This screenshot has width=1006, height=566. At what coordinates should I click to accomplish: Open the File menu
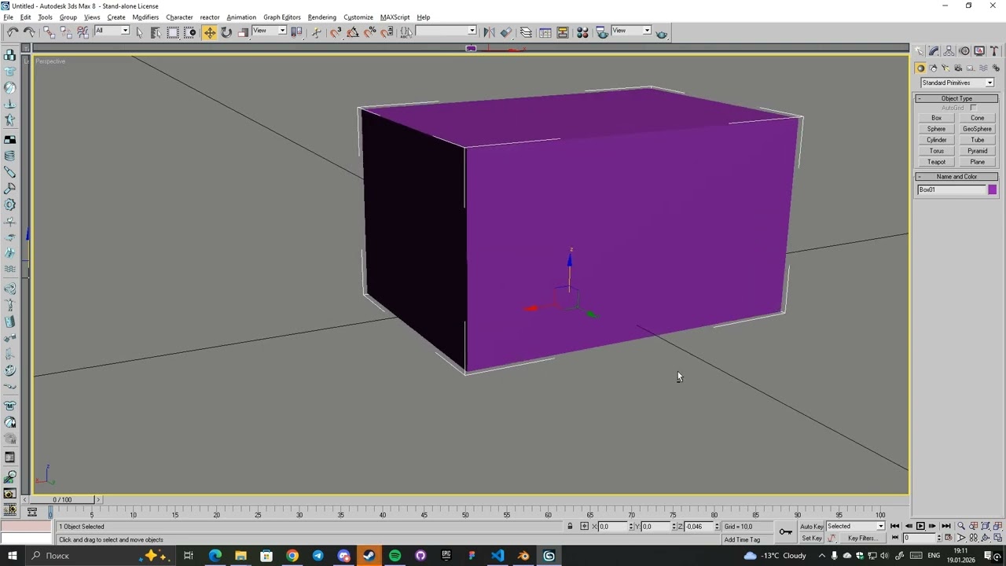[x=8, y=17]
